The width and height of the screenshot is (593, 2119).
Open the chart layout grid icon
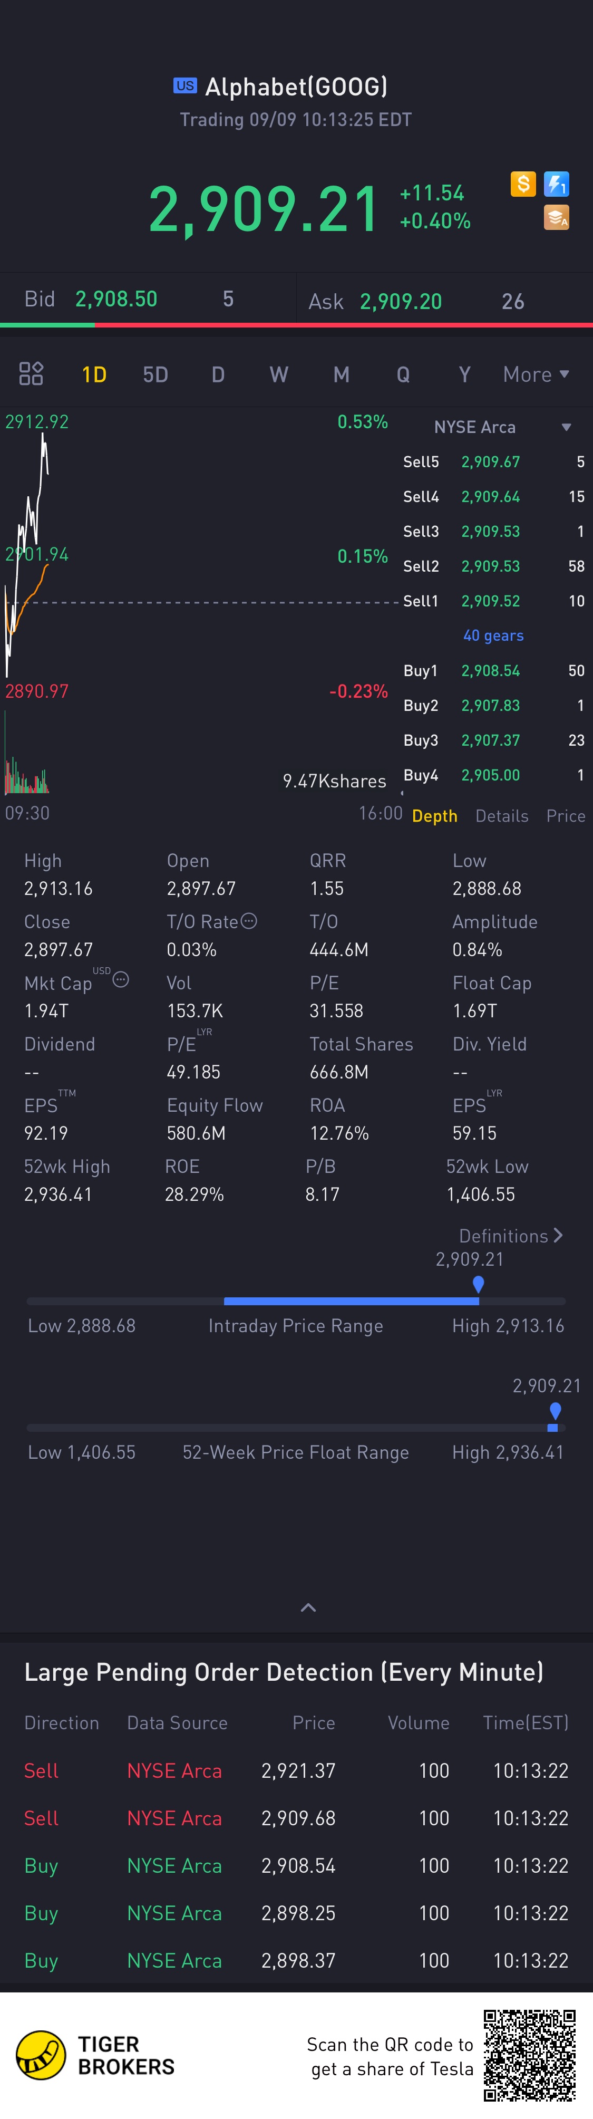(31, 374)
